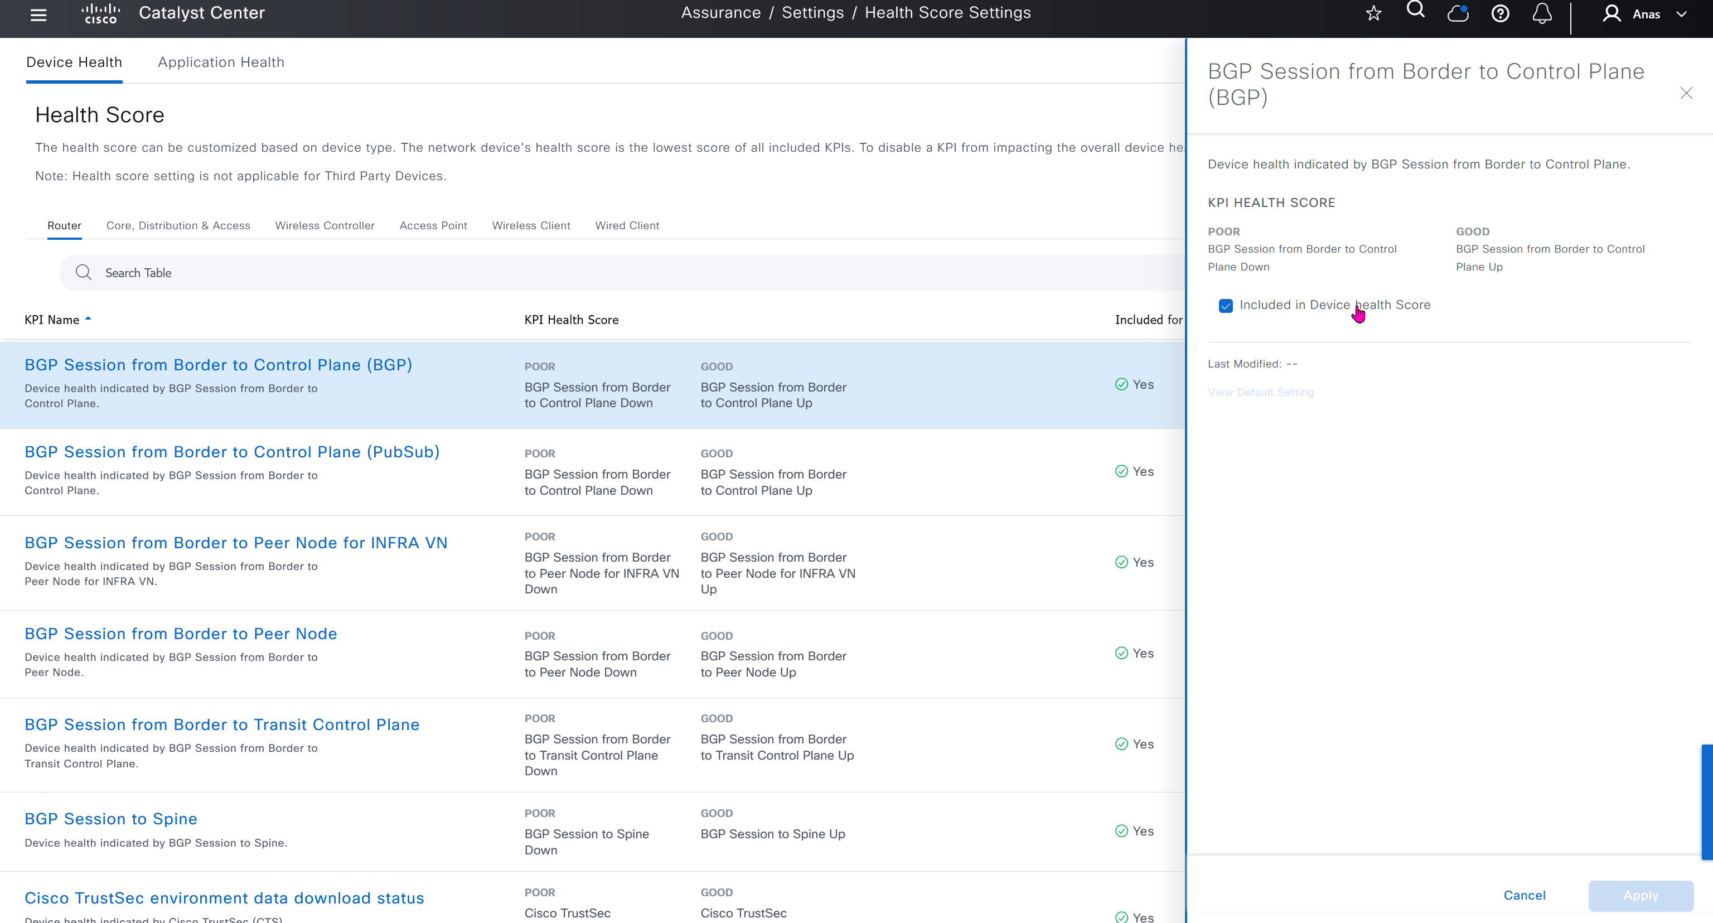Close the BGP Session side panel

[1686, 93]
